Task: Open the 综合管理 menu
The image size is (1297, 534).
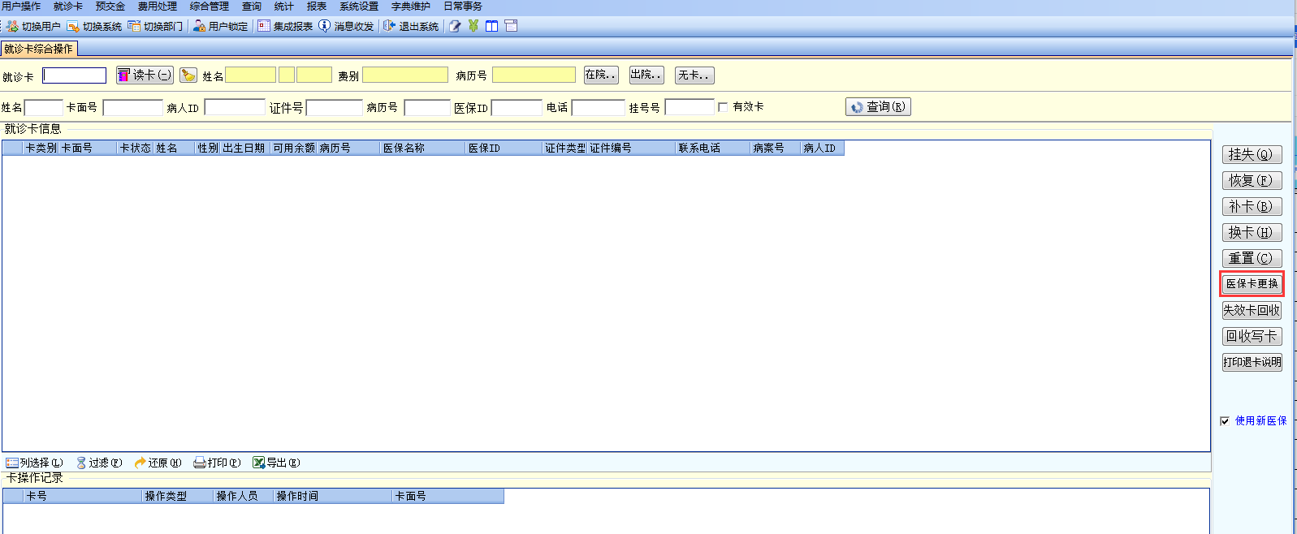Action: click(x=210, y=6)
